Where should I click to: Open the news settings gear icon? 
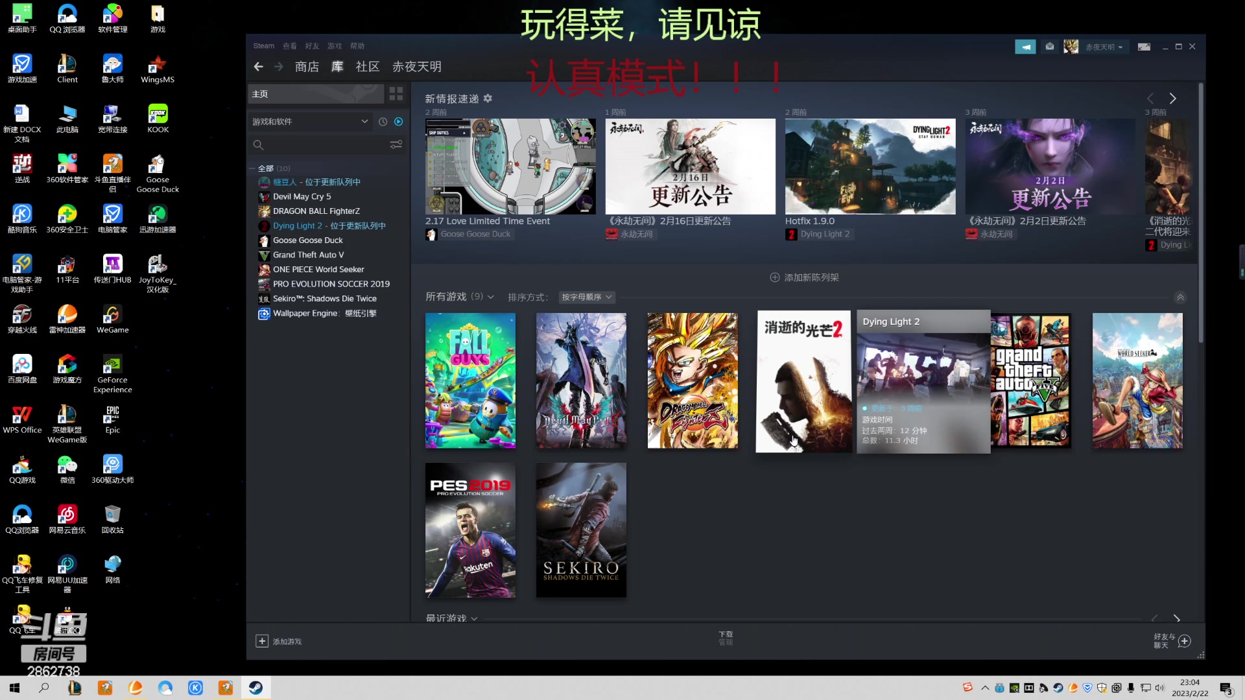pyautogui.click(x=488, y=99)
